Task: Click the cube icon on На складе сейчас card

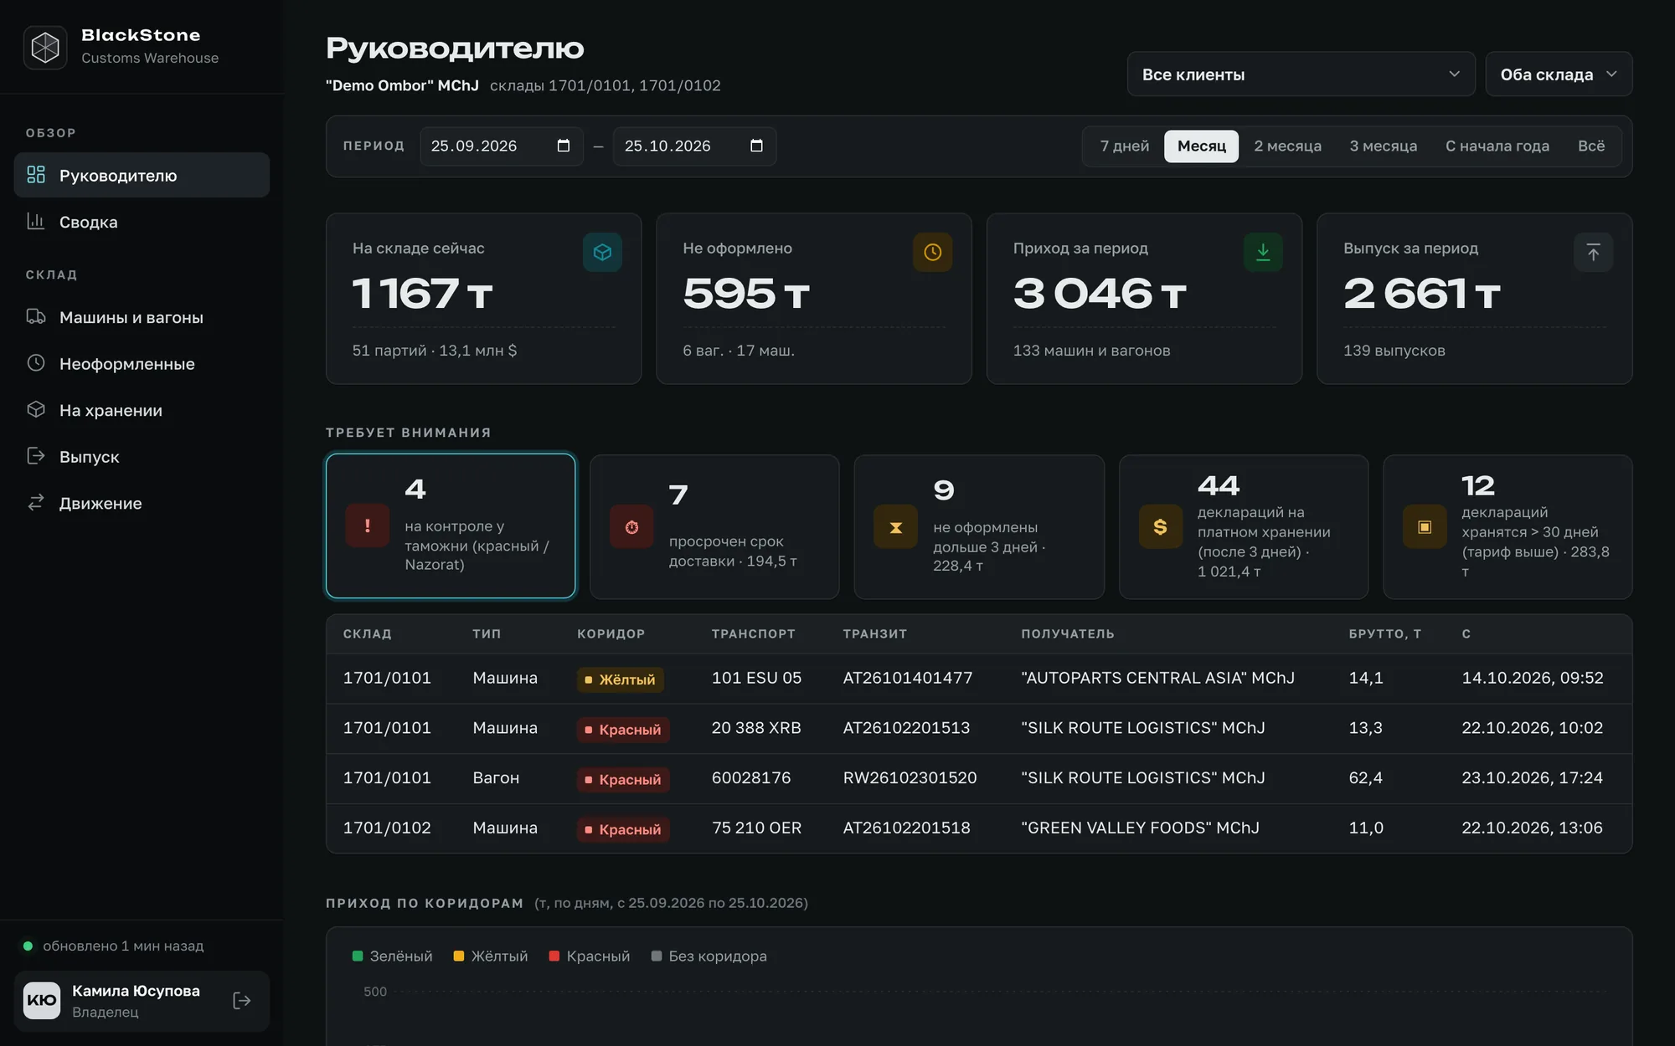Action: [602, 252]
